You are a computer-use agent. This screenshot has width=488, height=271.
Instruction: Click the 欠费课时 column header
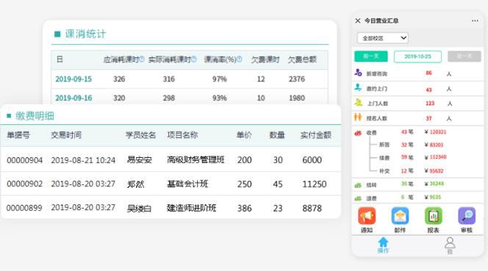coord(265,59)
